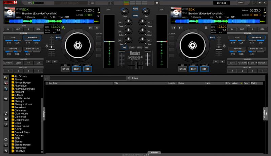This screenshot has width=271, height=156.
Task: Click the back arrow icon in browser sidebar
Action: tap(6, 99)
